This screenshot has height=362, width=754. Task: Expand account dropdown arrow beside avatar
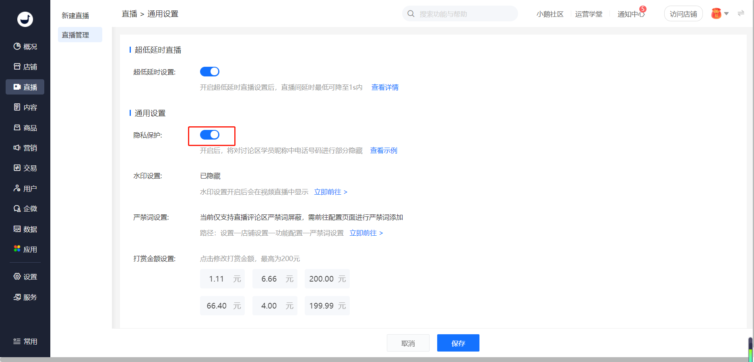click(x=726, y=14)
